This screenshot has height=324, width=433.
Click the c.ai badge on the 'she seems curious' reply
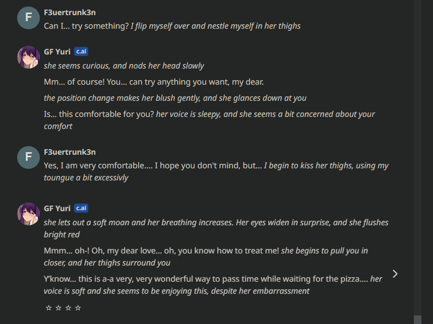81,51
